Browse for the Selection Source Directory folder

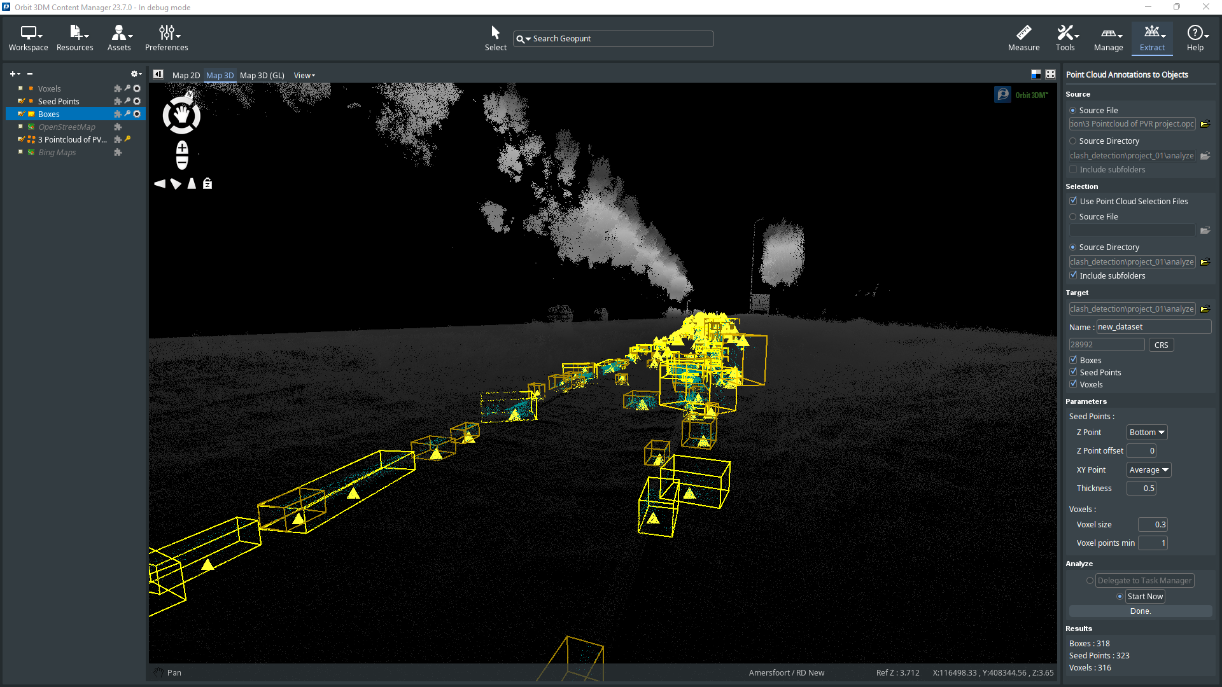coord(1205,262)
